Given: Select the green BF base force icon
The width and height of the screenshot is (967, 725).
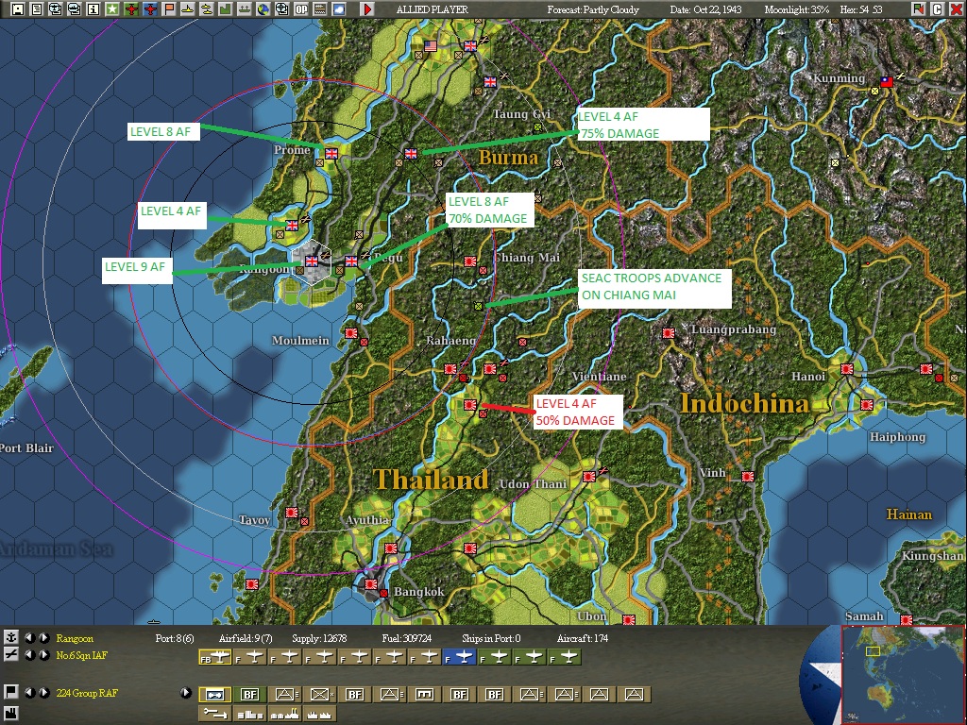Looking at the screenshot, I should 249,695.
